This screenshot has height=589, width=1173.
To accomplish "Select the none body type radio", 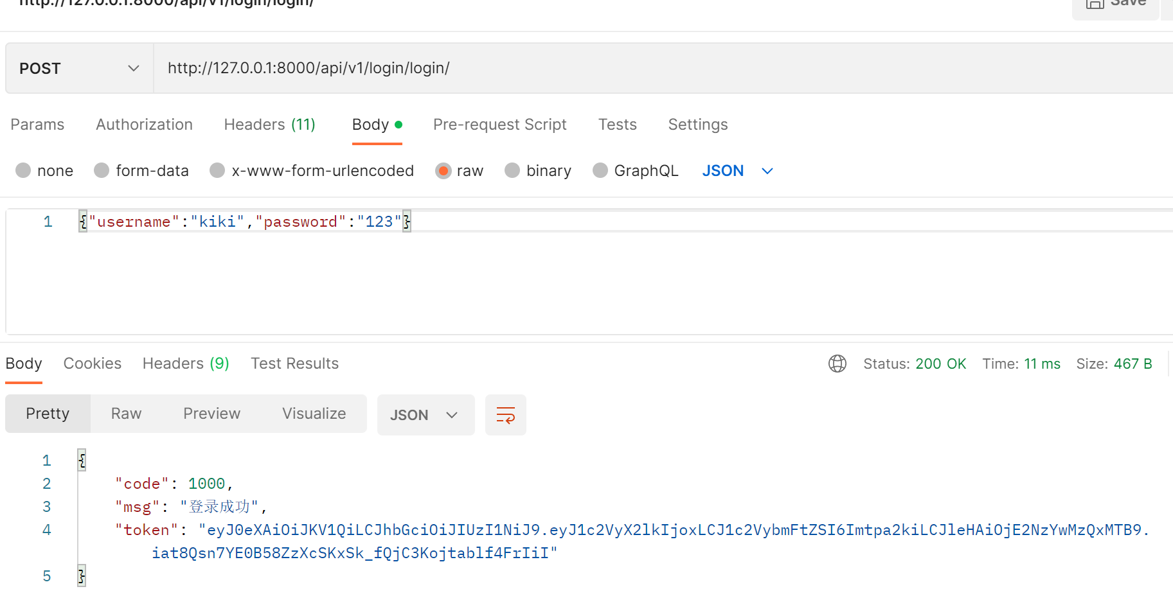I will tap(23, 170).
